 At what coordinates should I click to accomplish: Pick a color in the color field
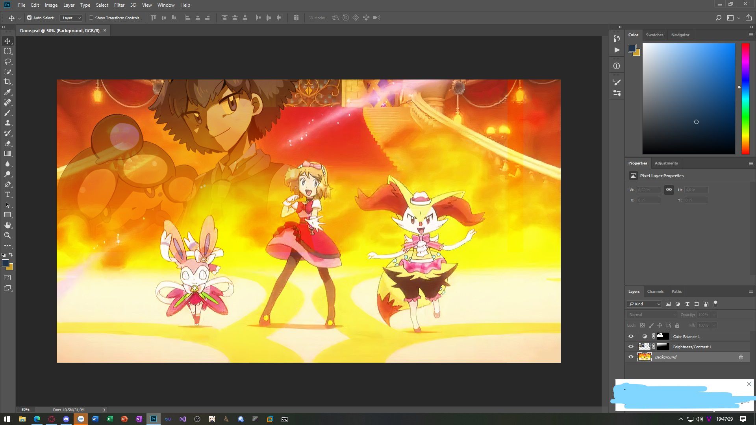689,99
